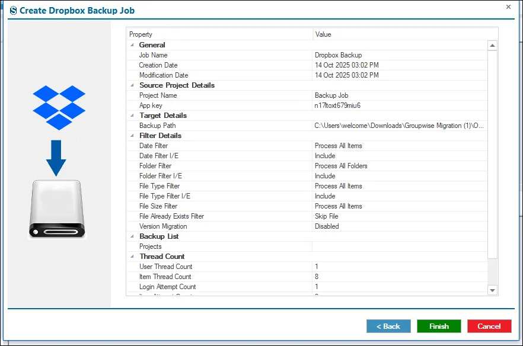Click the Dropbox logo icon

click(x=59, y=108)
